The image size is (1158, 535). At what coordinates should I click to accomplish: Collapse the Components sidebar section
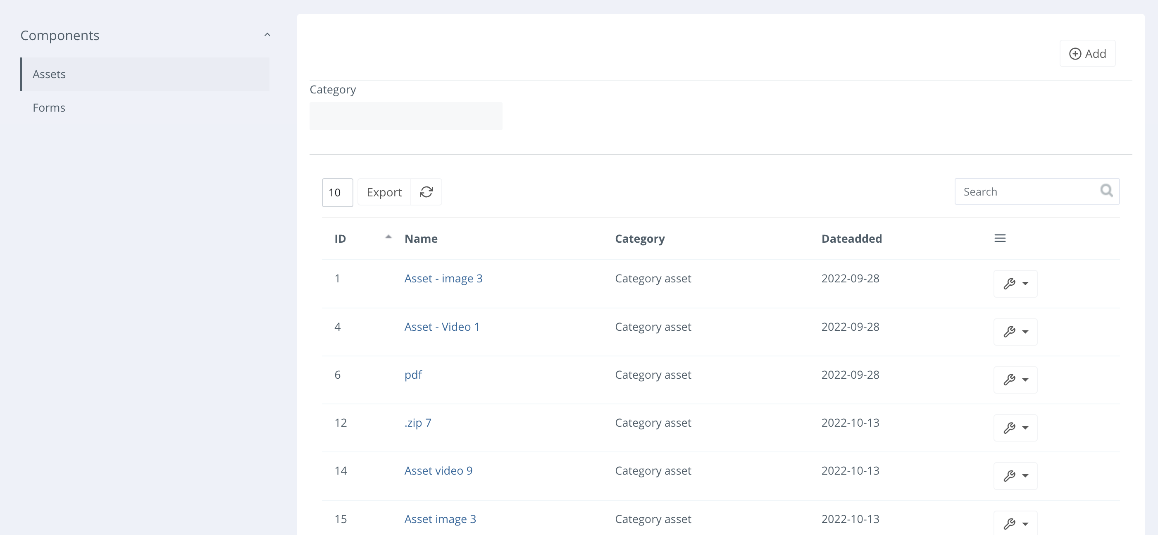point(267,35)
